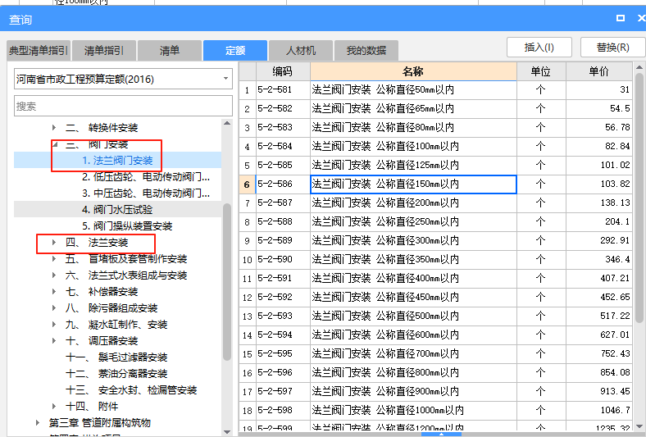Select price cell 752.43
This screenshot has height=437, width=646.
[598, 354]
